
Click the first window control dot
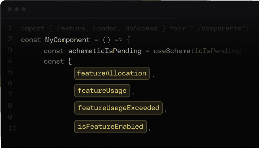[10, 9]
